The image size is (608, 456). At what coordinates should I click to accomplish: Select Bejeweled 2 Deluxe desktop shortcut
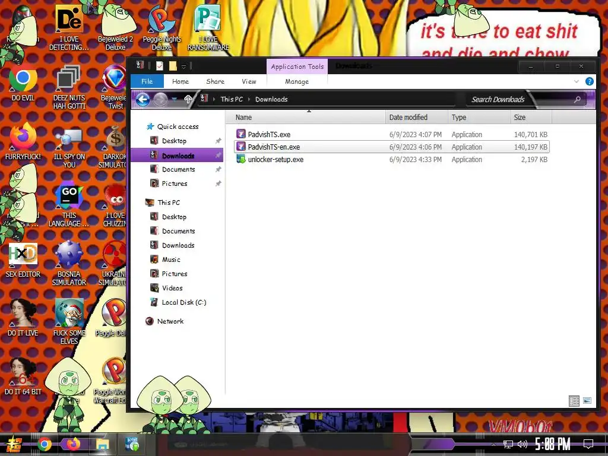(x=115, y=28)
